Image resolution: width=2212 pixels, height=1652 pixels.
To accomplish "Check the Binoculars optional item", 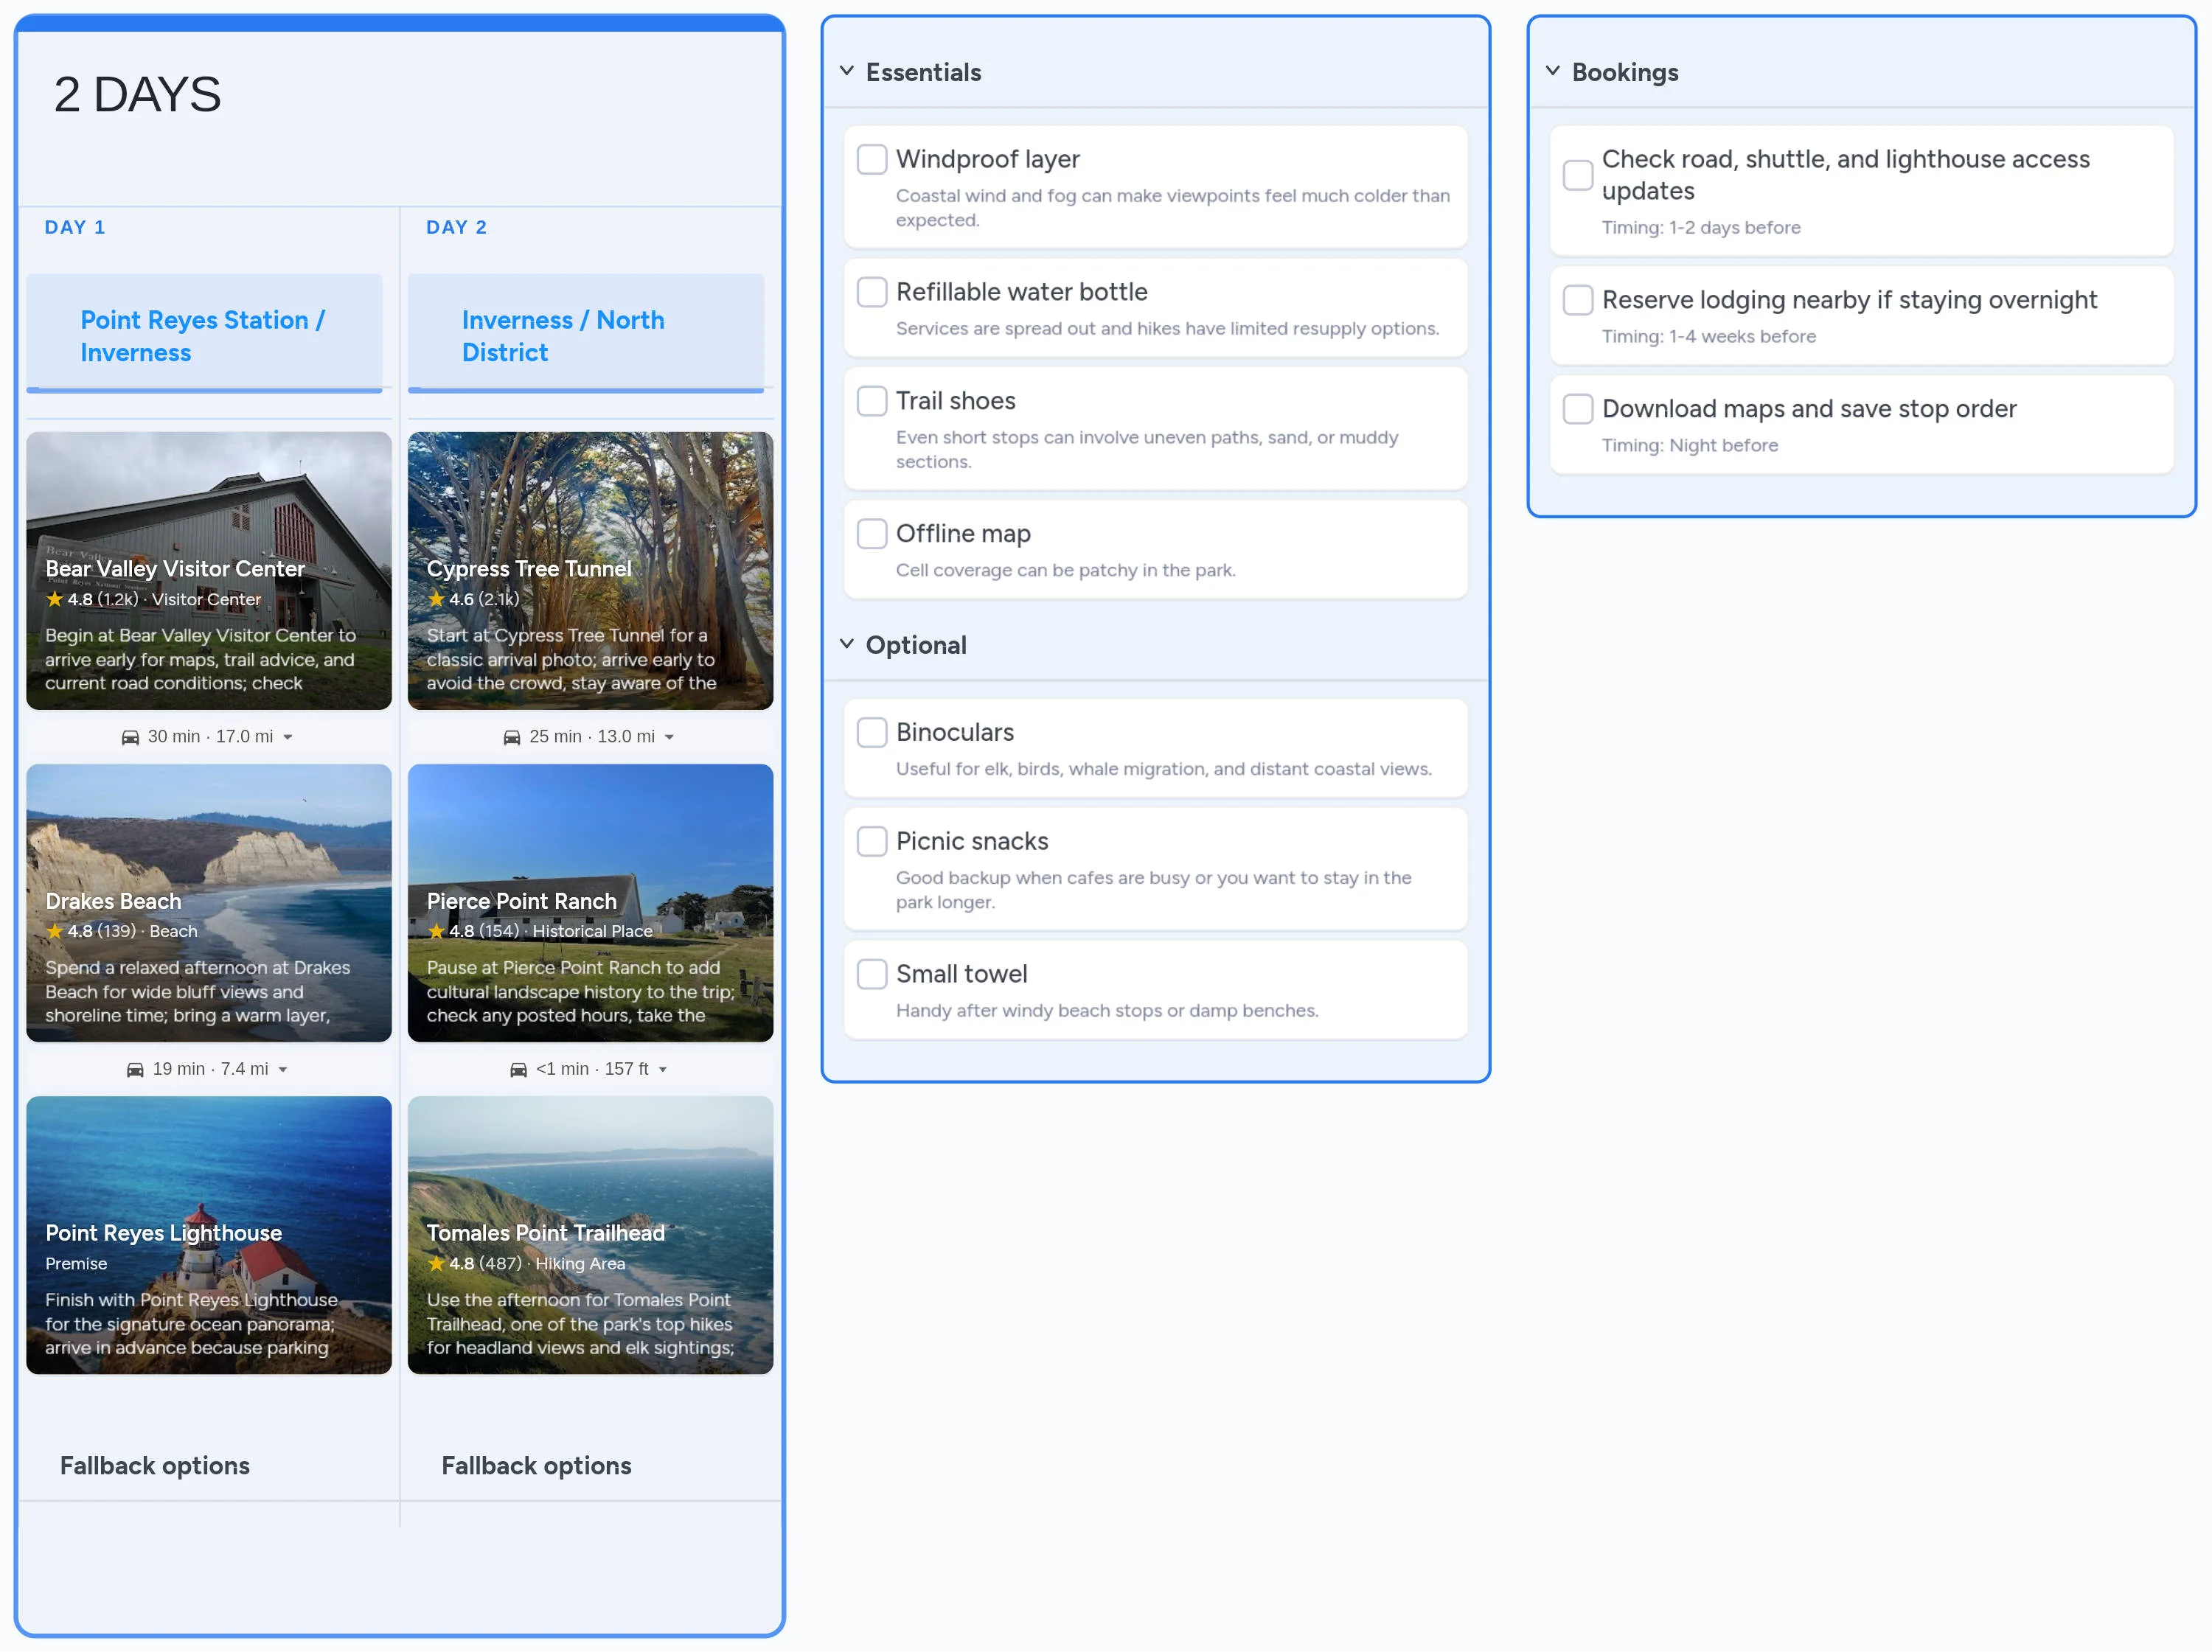I will [871, 732].
